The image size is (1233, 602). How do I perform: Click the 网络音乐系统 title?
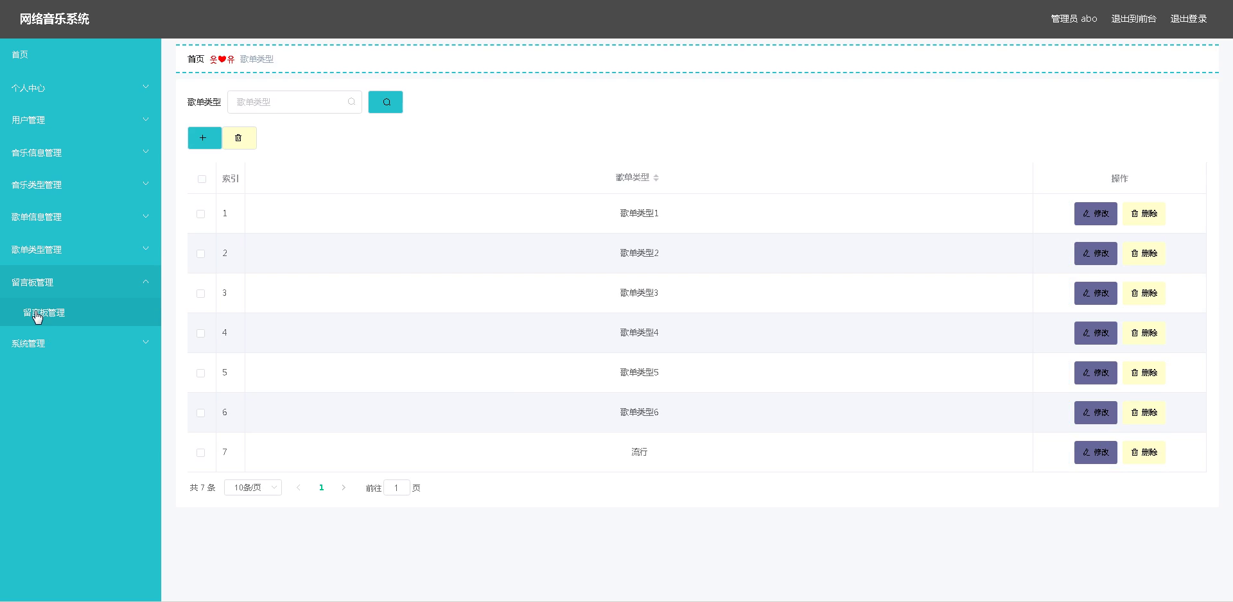[x=55, y=19]
